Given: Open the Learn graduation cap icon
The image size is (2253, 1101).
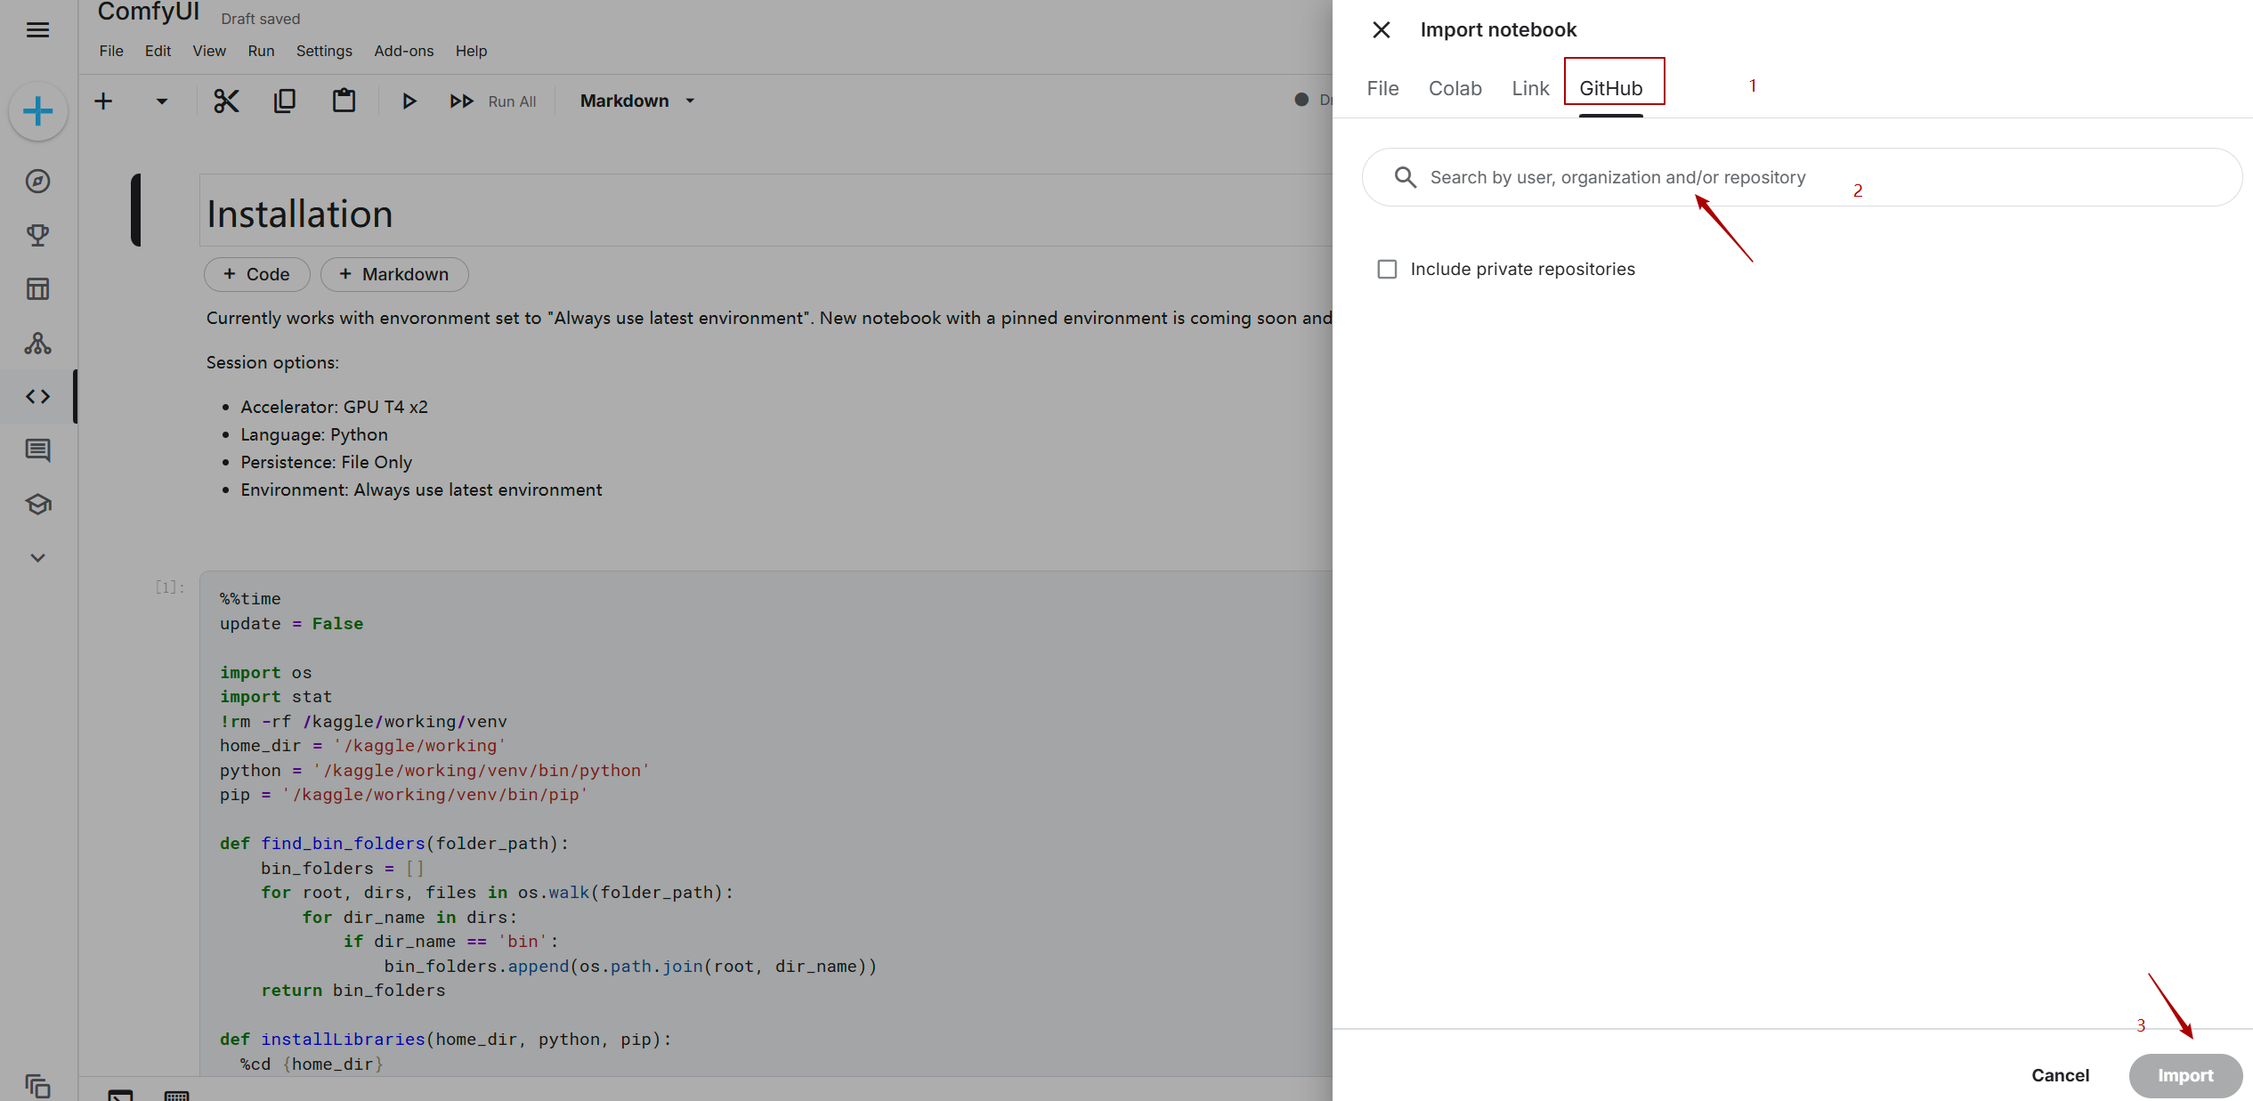Looking at the screenshot, I should [37, 505].
